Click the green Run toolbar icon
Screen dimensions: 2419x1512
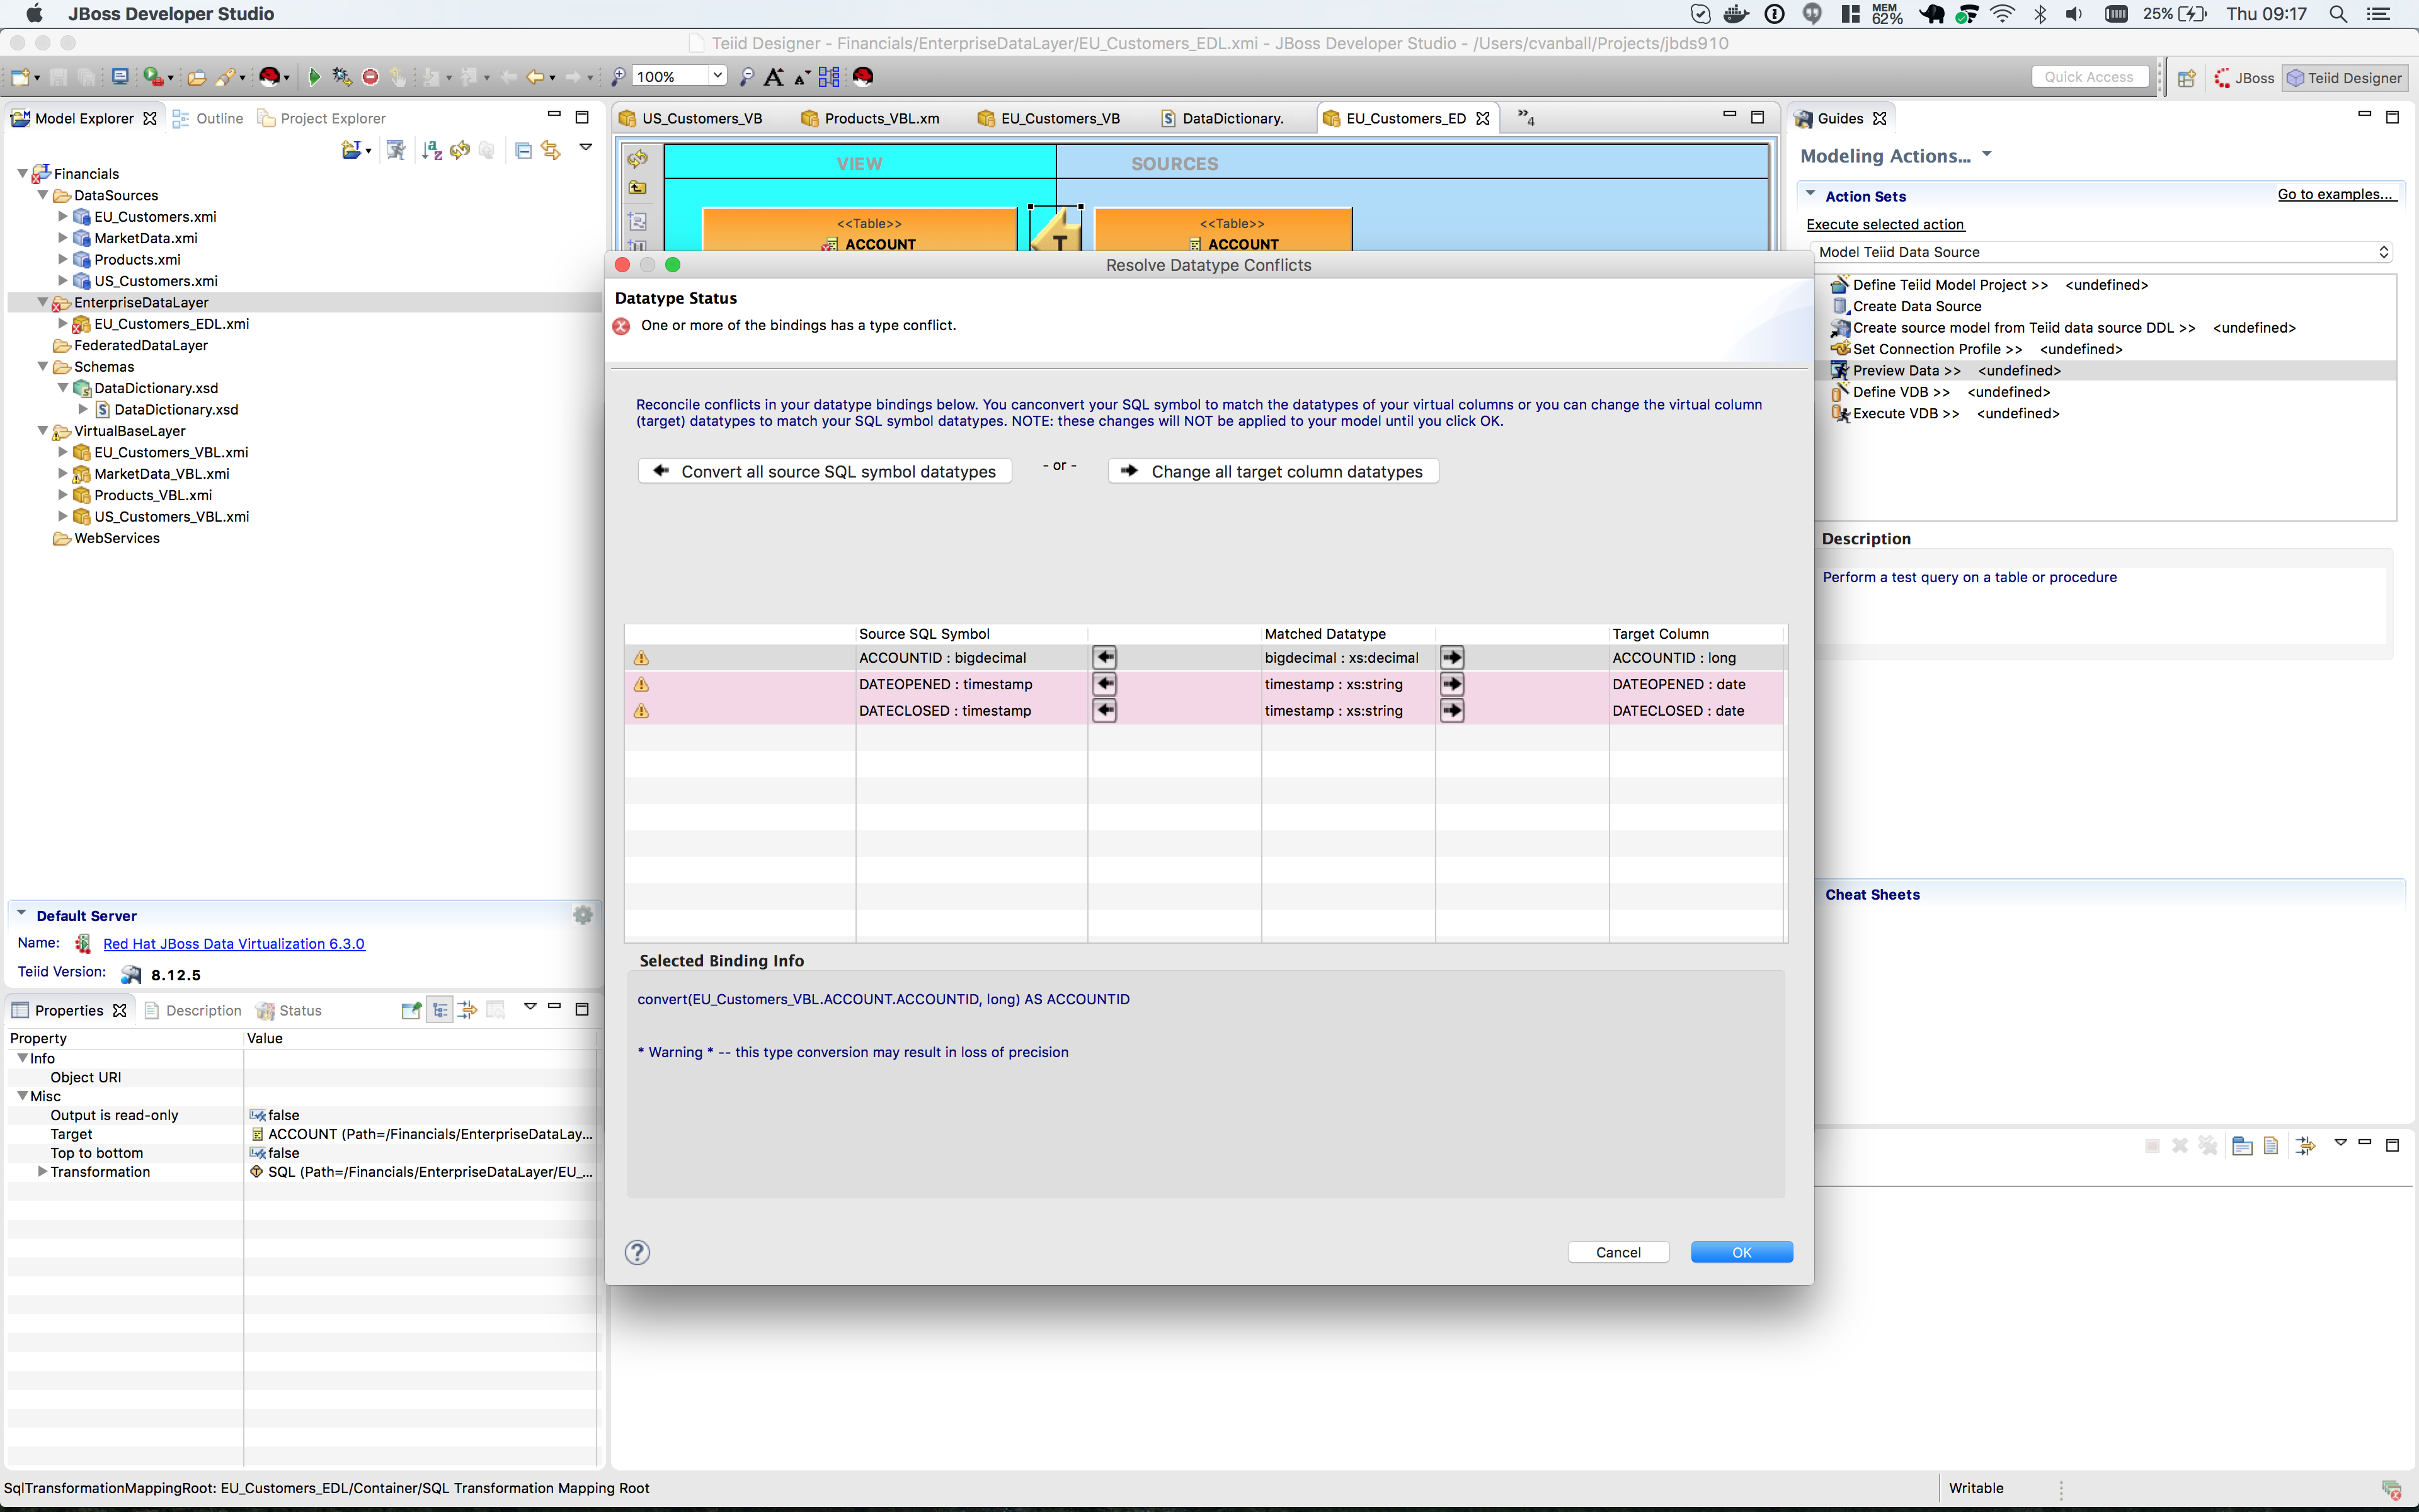[314, 77]
